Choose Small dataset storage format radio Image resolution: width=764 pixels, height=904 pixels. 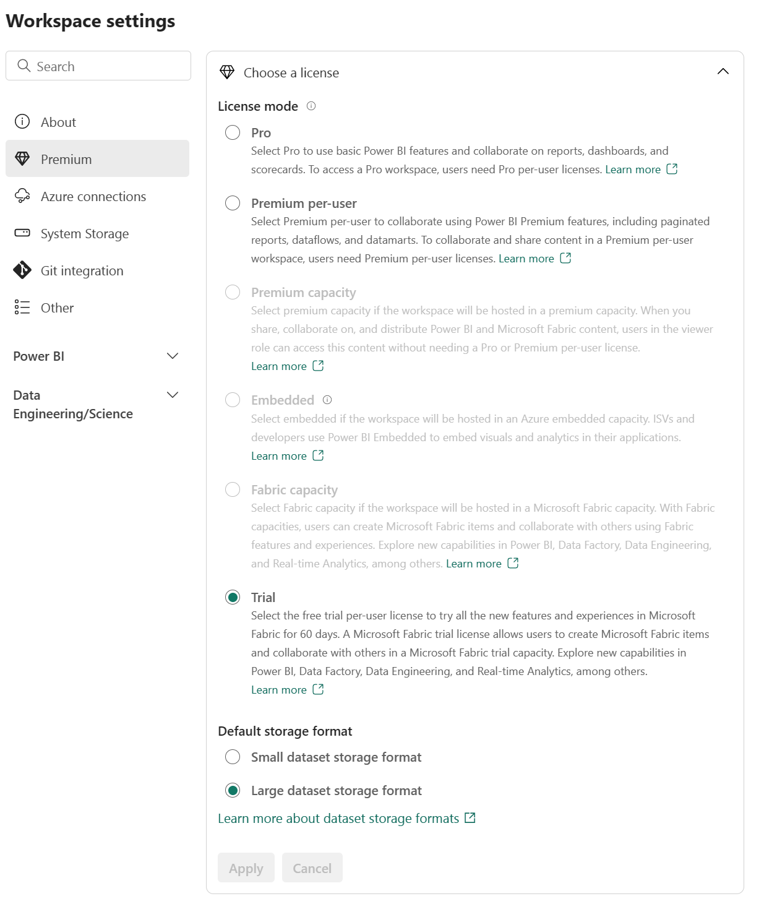(x=233, y=757)
